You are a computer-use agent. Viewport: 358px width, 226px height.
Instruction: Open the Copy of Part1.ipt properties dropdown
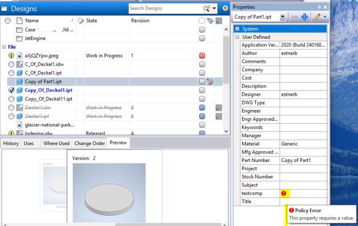[x=282, y=17]
